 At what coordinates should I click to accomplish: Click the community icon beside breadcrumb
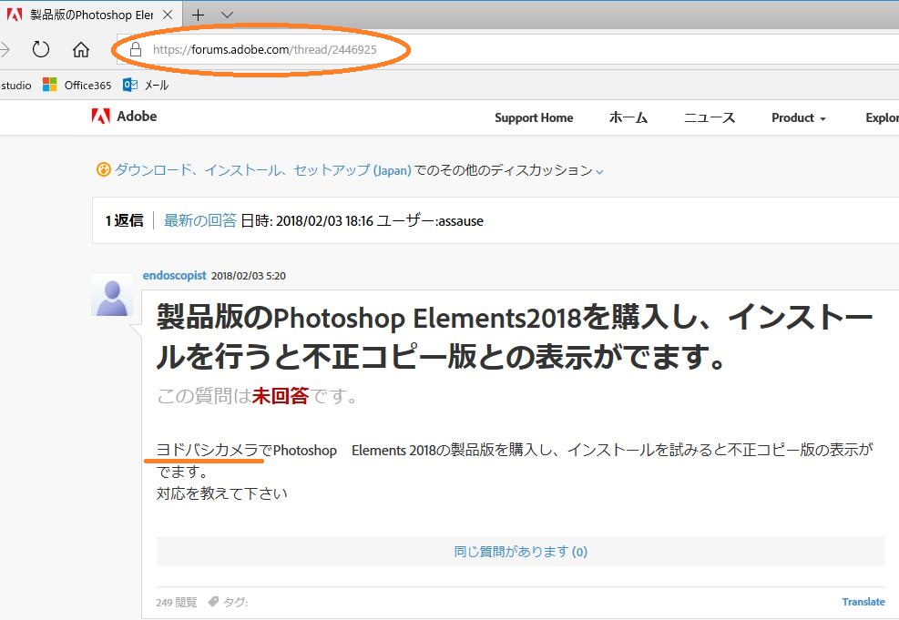pyautogui.click(x=103, y=169)
